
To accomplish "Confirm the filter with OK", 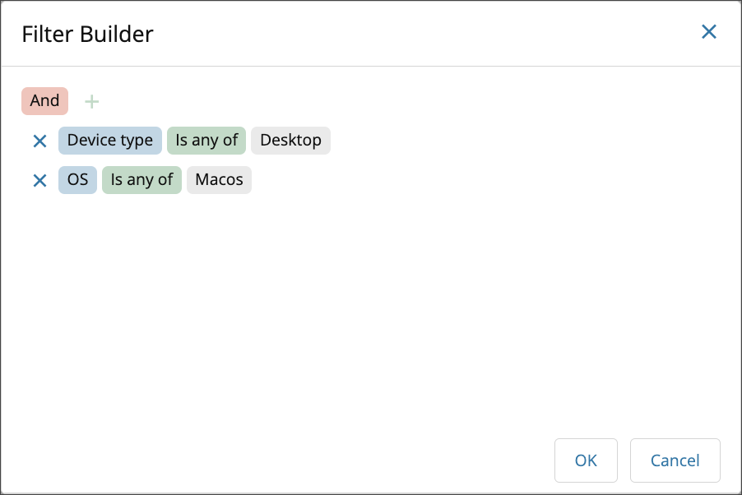I will [x=586, y=460].
